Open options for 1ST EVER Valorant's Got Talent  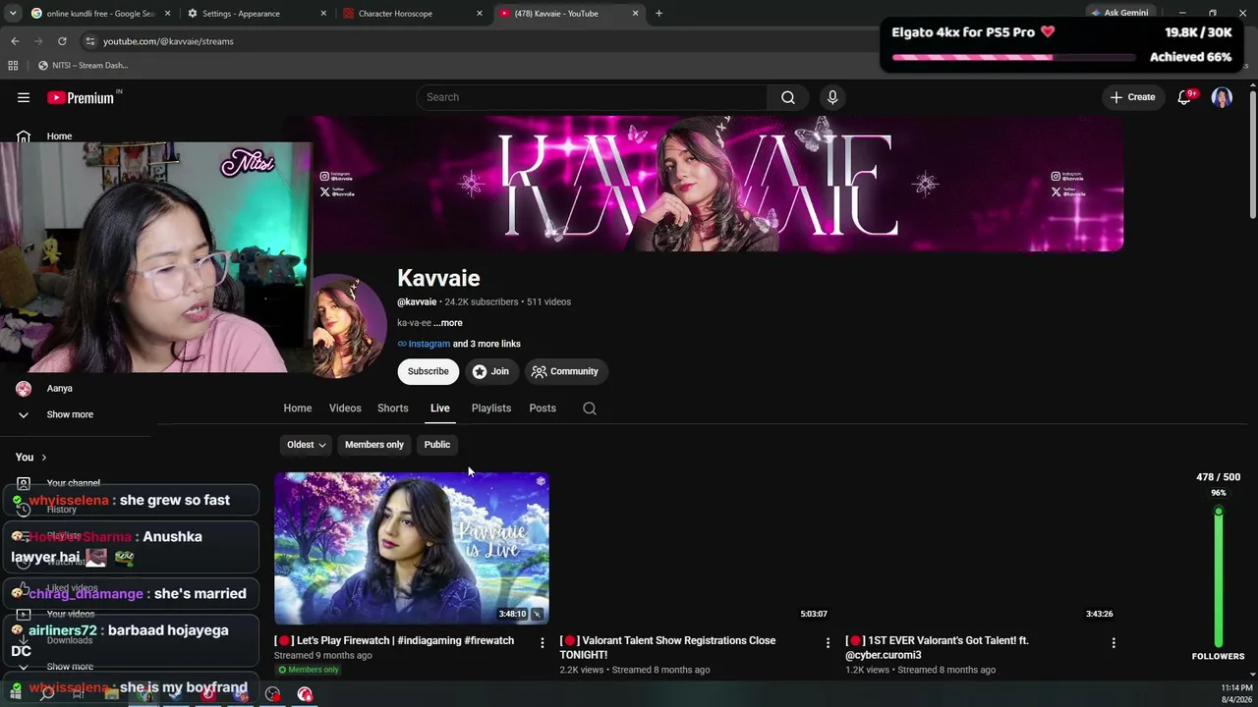[x=1114, y=642]
